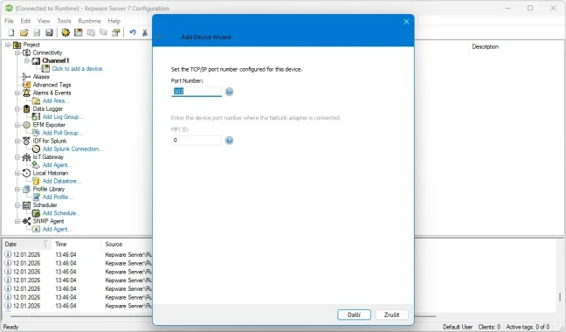Image resolution: width=566 pixels, height=332 pixels.
Task: Click the help icon beside Port Number
Action: pos(229,92)
